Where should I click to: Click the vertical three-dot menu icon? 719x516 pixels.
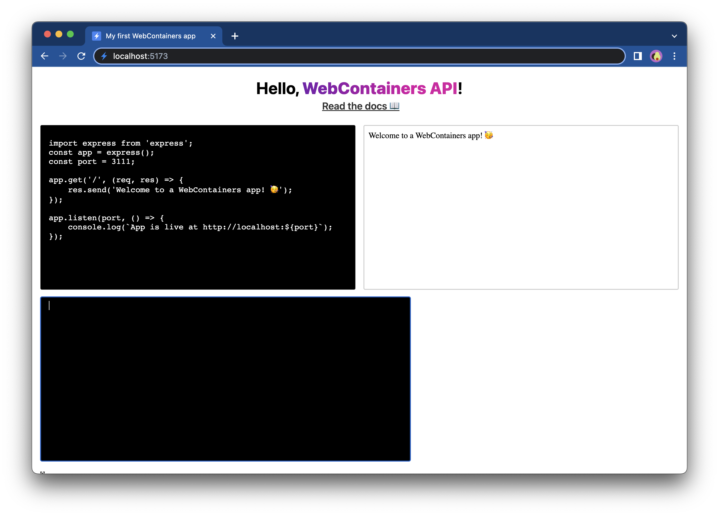pos(674,56)
